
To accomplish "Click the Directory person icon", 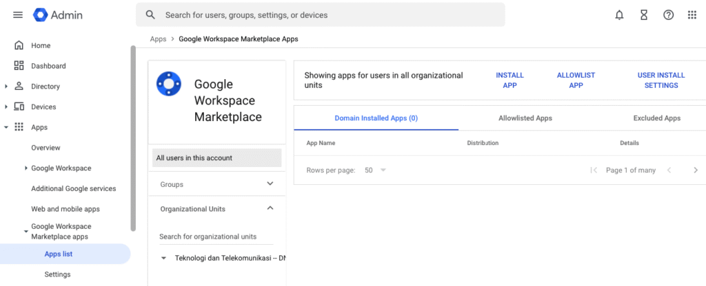I will 19,86.
